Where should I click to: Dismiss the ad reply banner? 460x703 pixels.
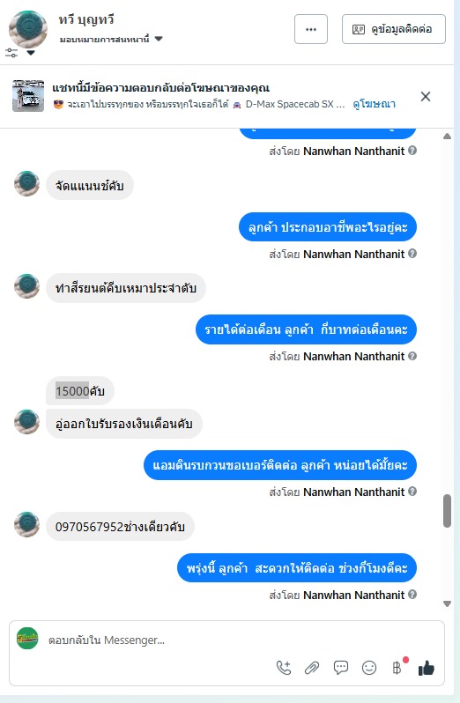pyautogui.click(x=426, y=96)
